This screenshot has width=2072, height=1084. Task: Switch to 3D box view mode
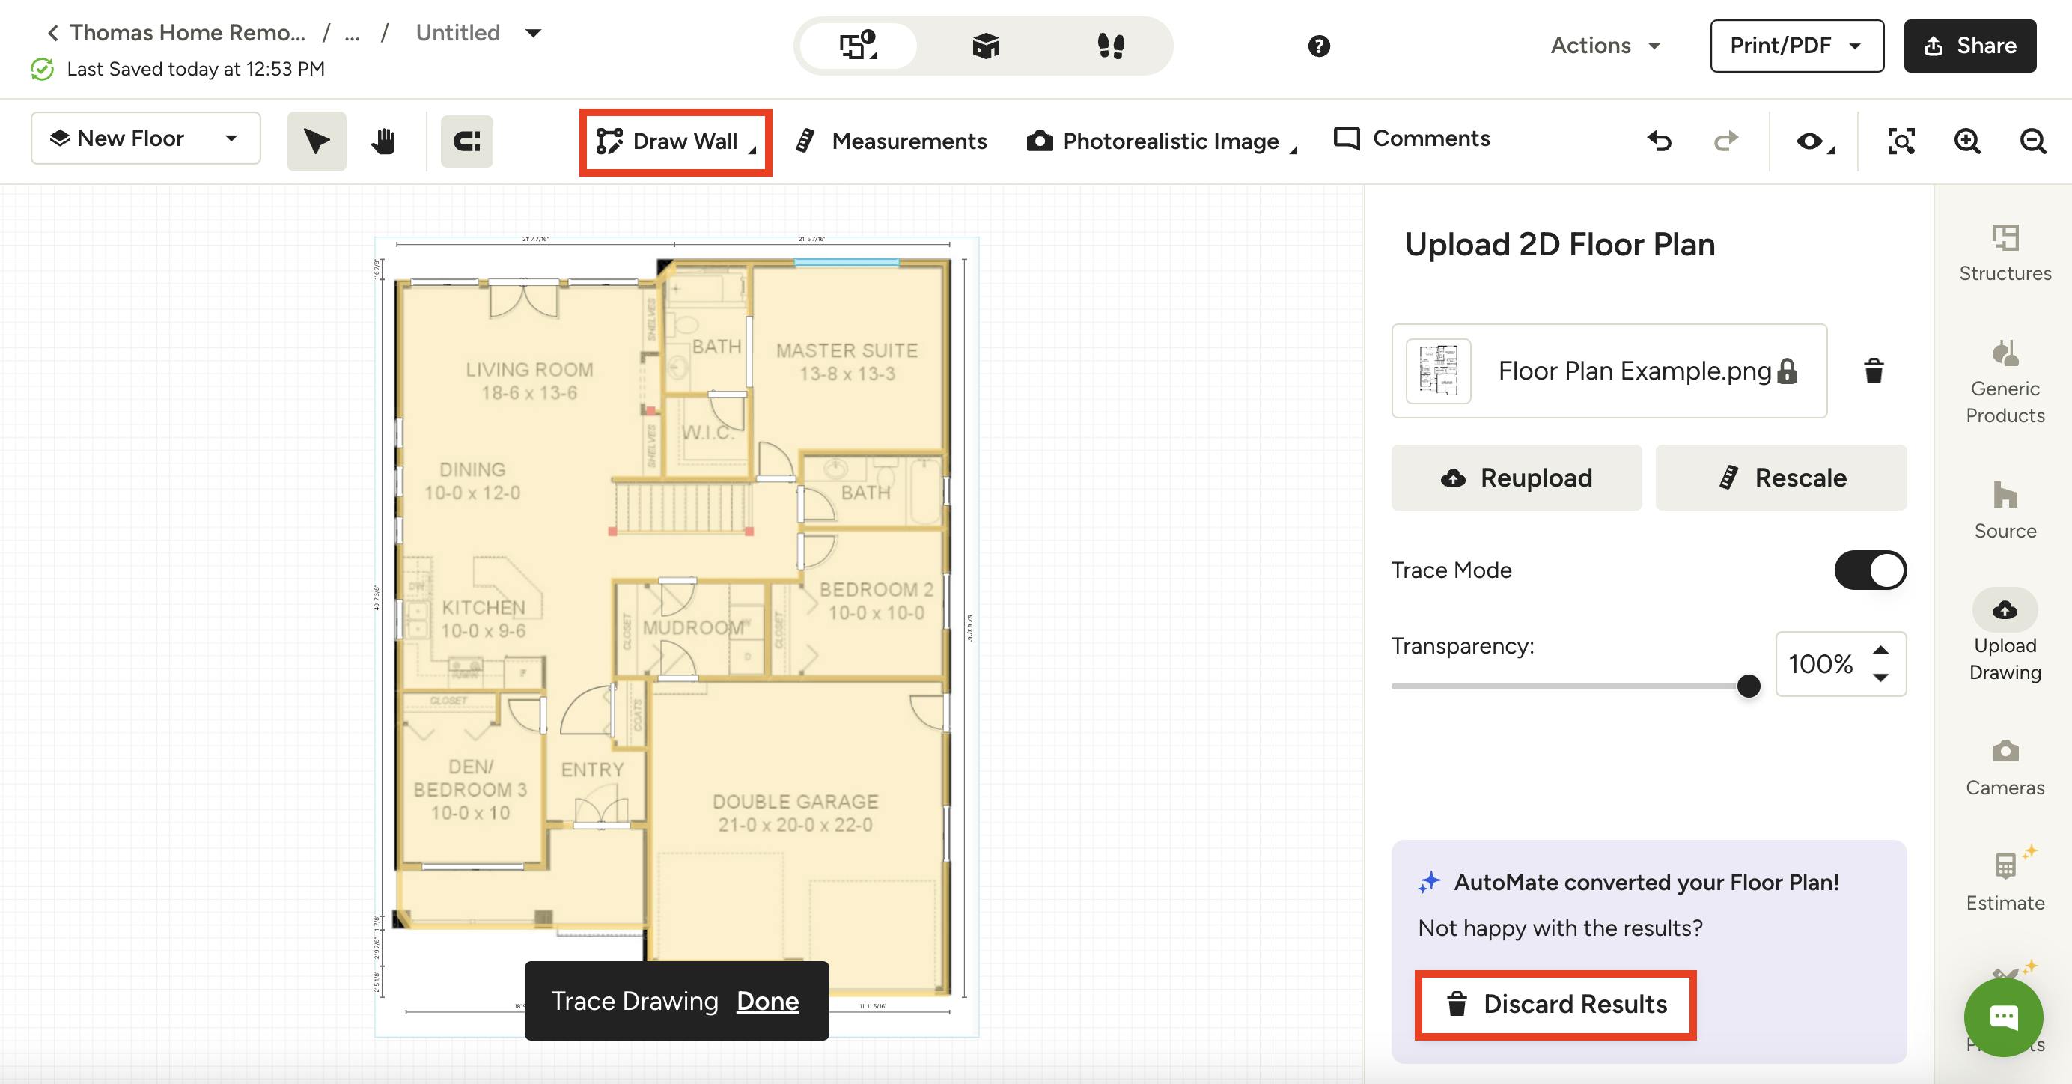point(985,46)
